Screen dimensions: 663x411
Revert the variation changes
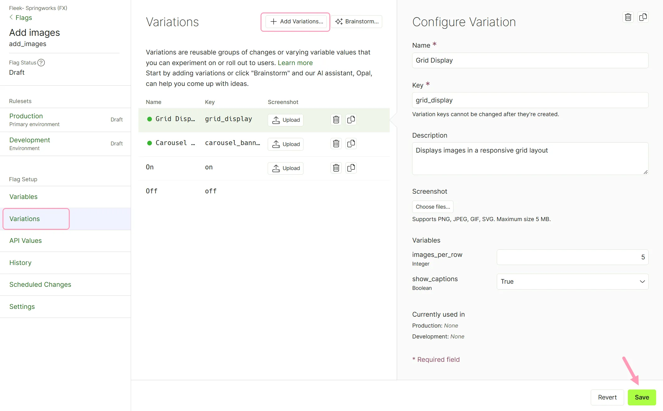click(607, 397)
